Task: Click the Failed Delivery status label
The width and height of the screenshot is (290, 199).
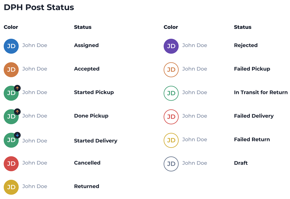Action: 254,116
